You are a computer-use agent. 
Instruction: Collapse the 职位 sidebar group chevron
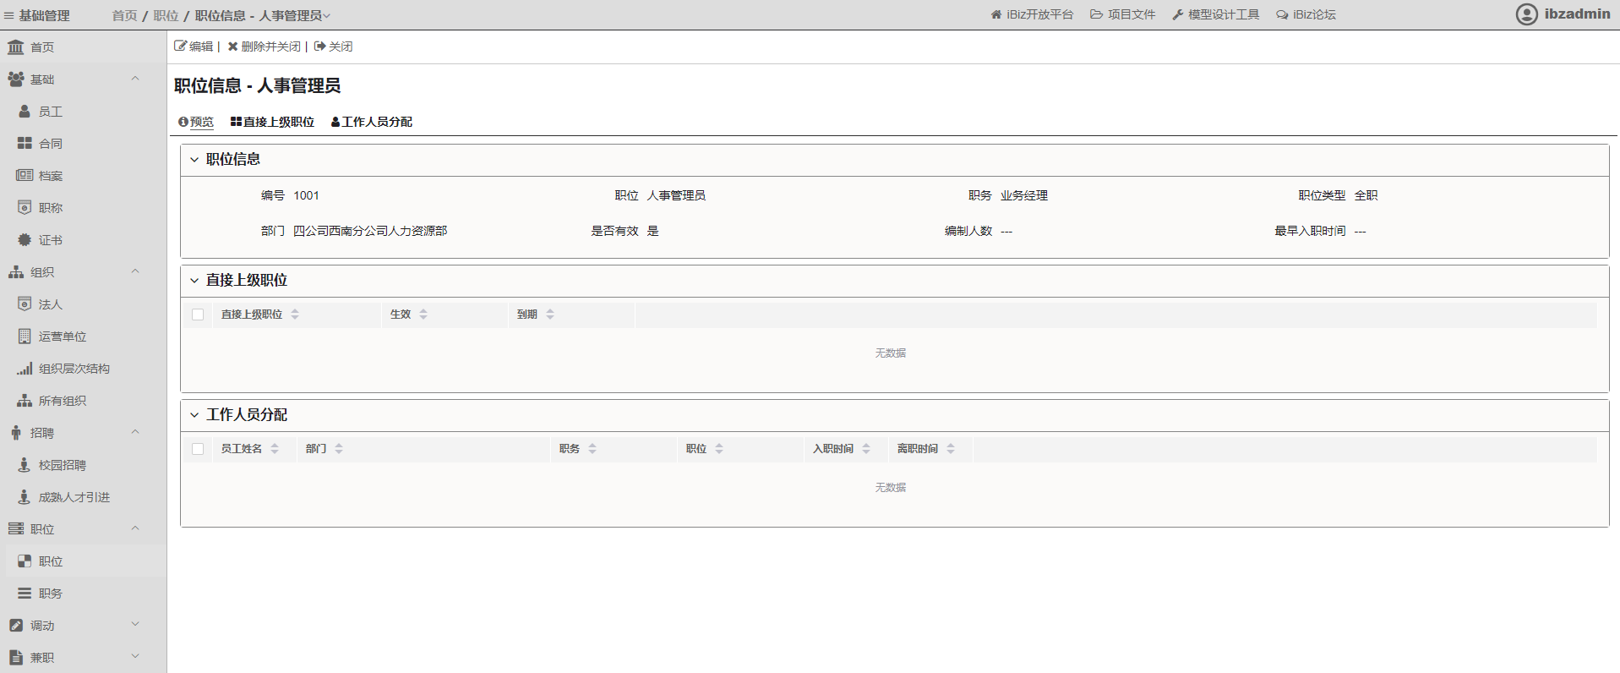coord(135,528)
